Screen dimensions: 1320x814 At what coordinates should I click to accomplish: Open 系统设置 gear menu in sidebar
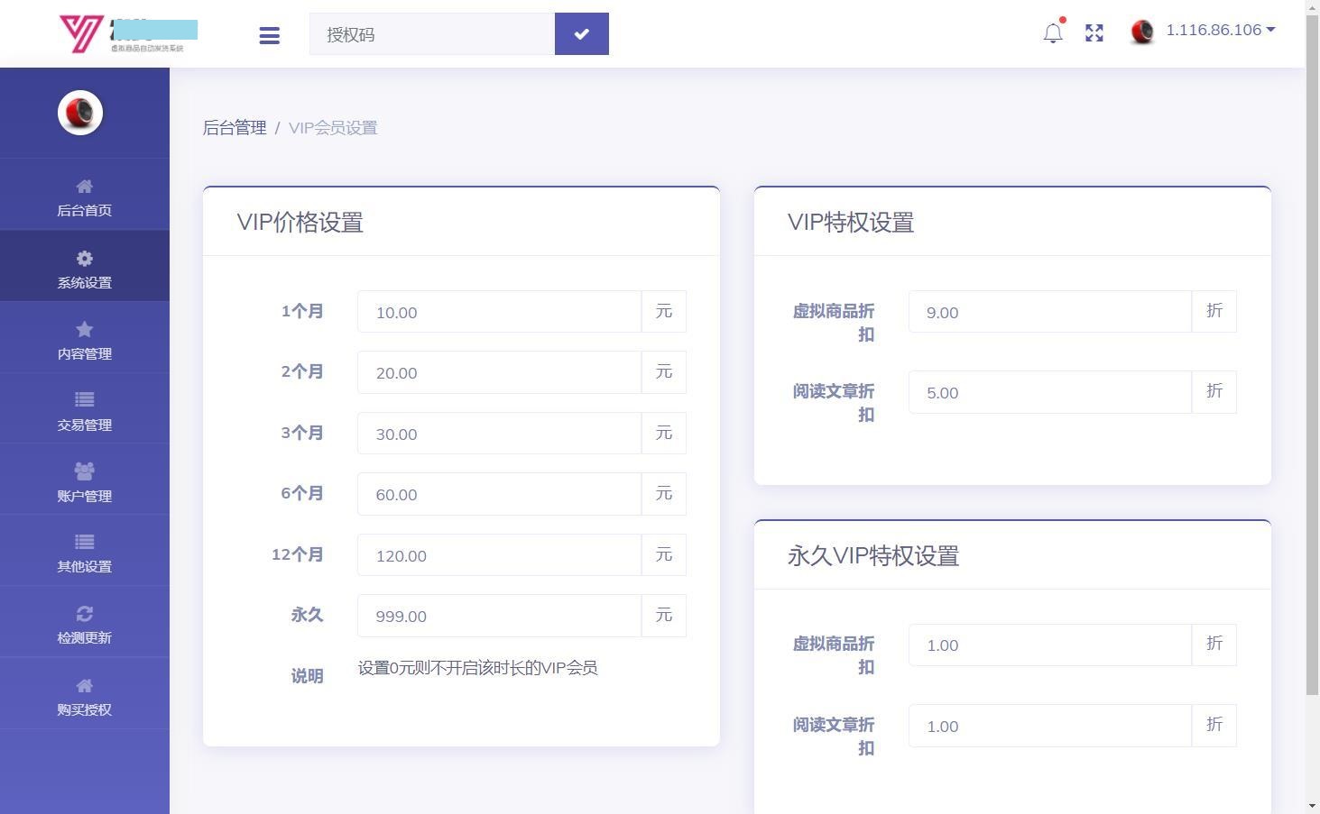coord(85,269)
